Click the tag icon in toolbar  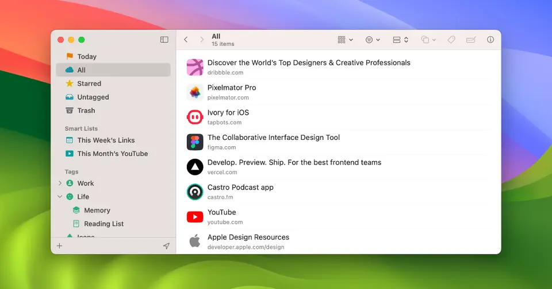coord(451,40)
